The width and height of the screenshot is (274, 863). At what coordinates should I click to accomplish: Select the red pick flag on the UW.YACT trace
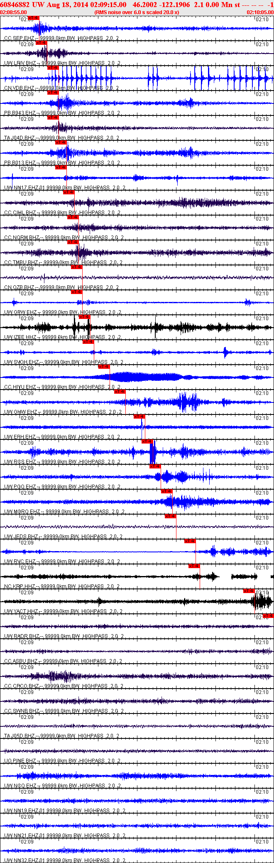(x=249, y=591)
